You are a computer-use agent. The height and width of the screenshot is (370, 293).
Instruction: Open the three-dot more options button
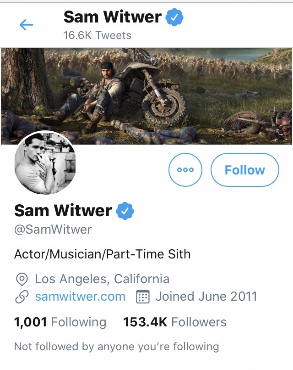click(x=185, y=170)
